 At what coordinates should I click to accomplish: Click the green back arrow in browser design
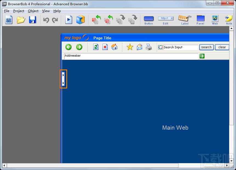click(x=69, y=47)
